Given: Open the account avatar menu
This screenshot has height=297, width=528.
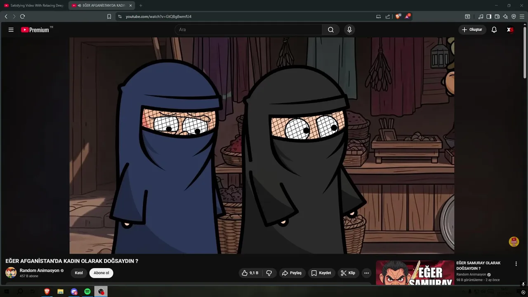Looking at the screenshot, I should [510, 30].
